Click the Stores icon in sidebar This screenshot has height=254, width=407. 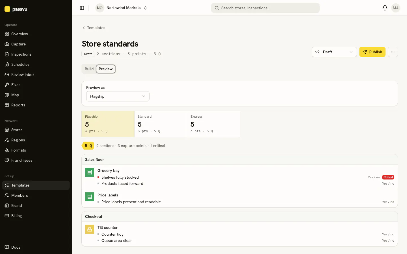coord(7,130)
